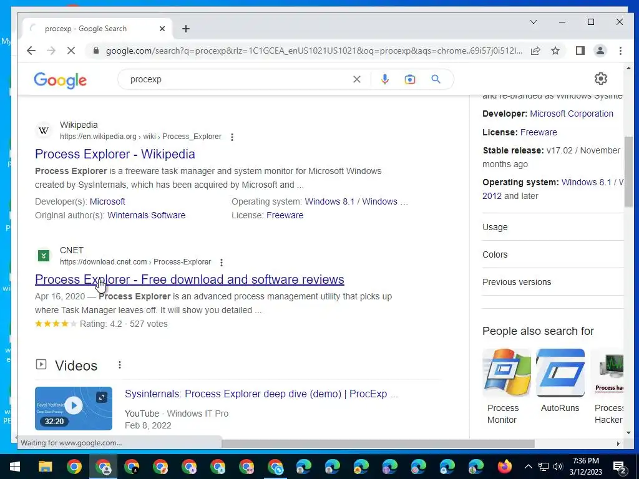
Task: Stop loading the current page
Action: (71, 51)
